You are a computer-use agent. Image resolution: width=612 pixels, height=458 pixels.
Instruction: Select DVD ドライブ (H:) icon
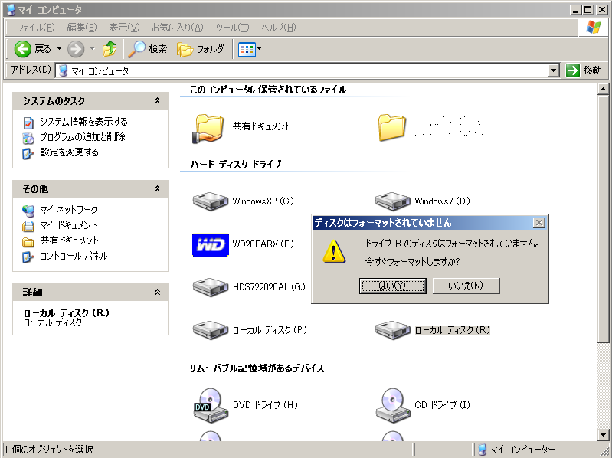pyautogui.click(x=211, y=405)
